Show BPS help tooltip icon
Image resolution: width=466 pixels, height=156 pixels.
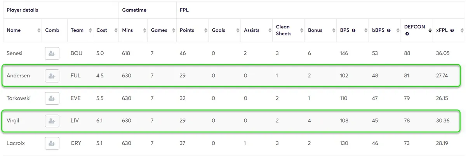(x=354, y=30)
